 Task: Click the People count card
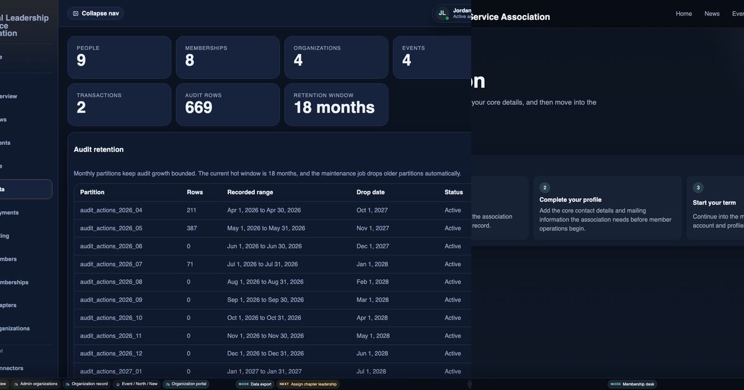119,57
